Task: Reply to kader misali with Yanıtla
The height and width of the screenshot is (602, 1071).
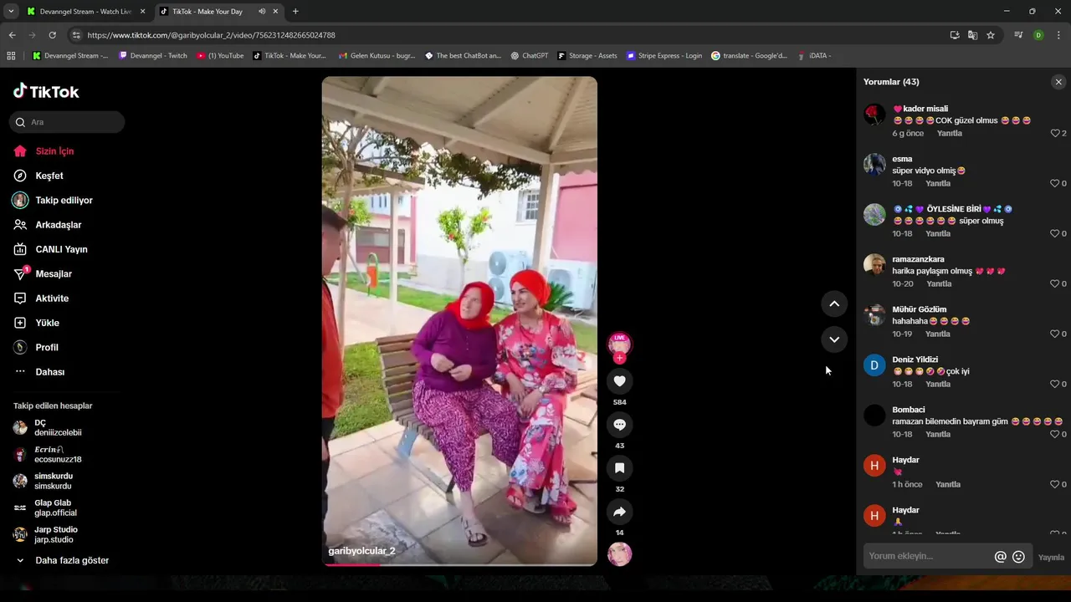Action: pyautogui.click(x=949, y=134)
